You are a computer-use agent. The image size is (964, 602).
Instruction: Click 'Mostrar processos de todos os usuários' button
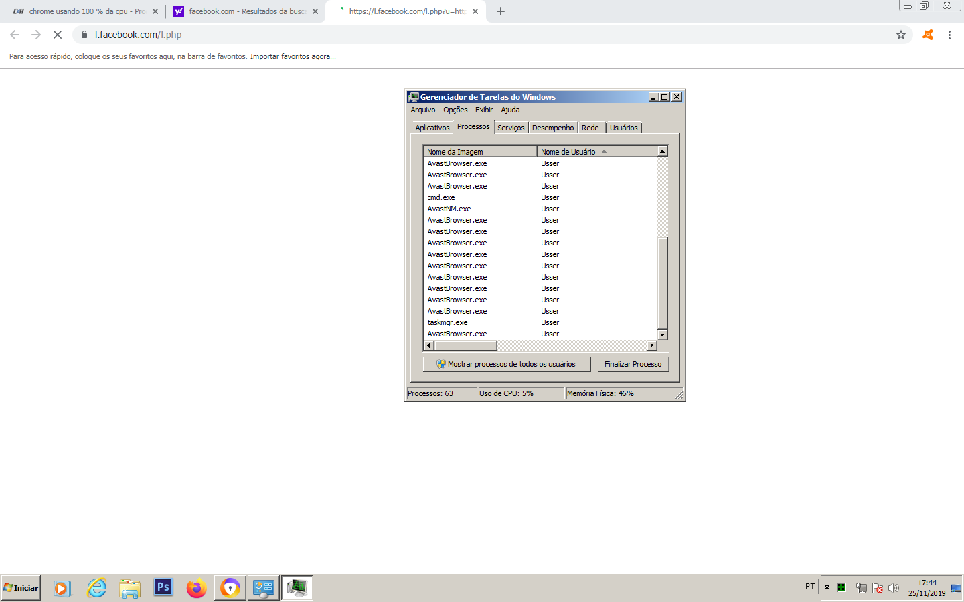[x=507, y=364]
